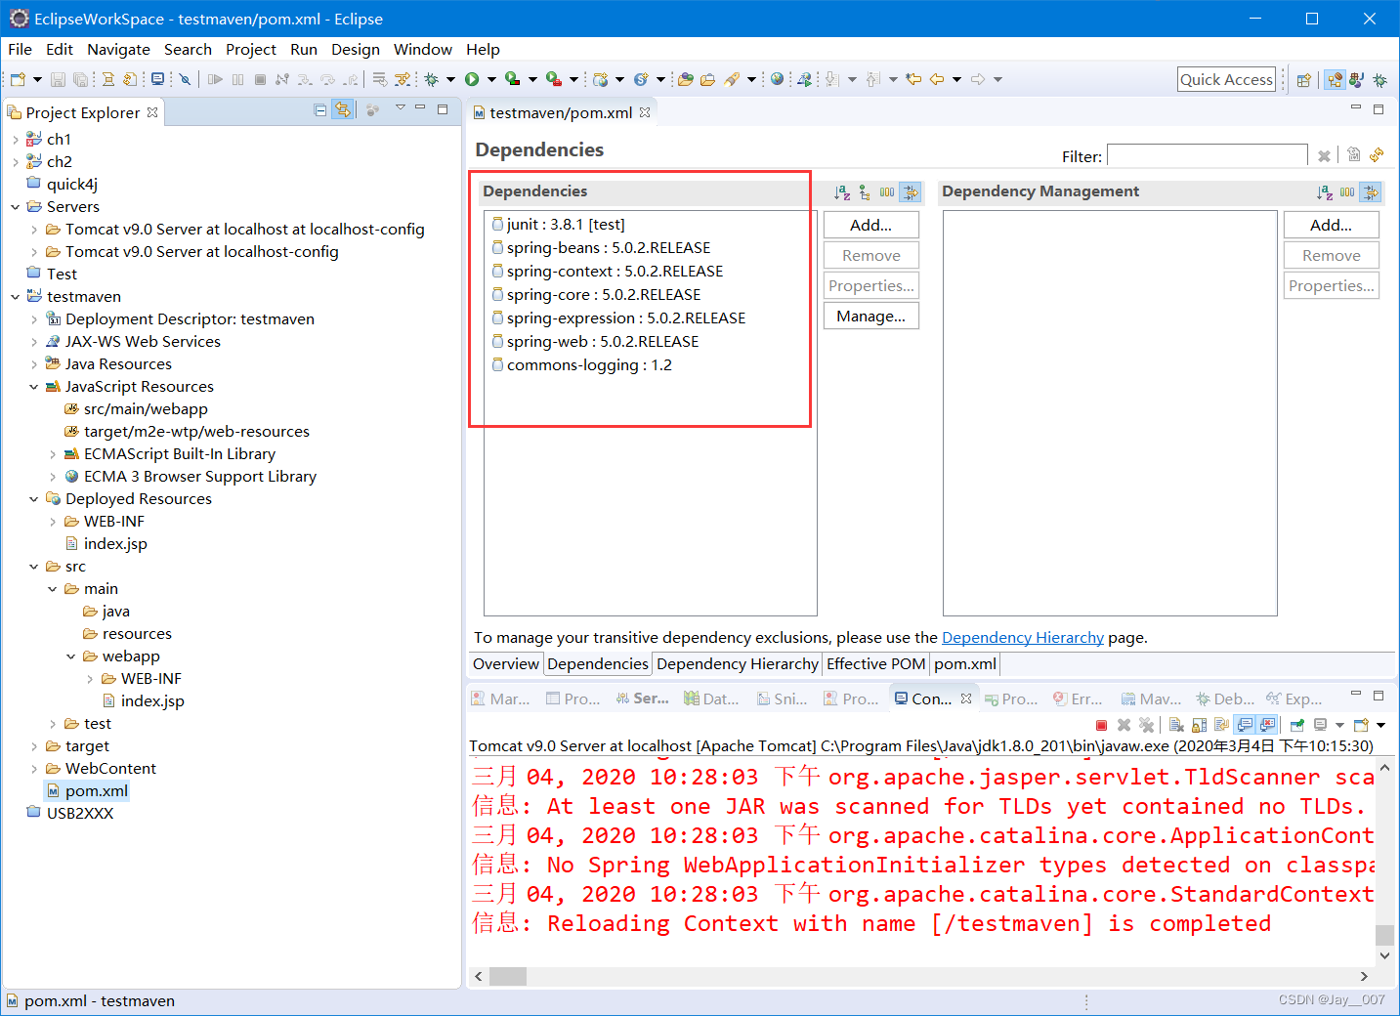The width and height of the screenshot is (1400, 1016).
Task: Toggle Show Console When Standard Error Changes
Action: [x=1267, y=725]
